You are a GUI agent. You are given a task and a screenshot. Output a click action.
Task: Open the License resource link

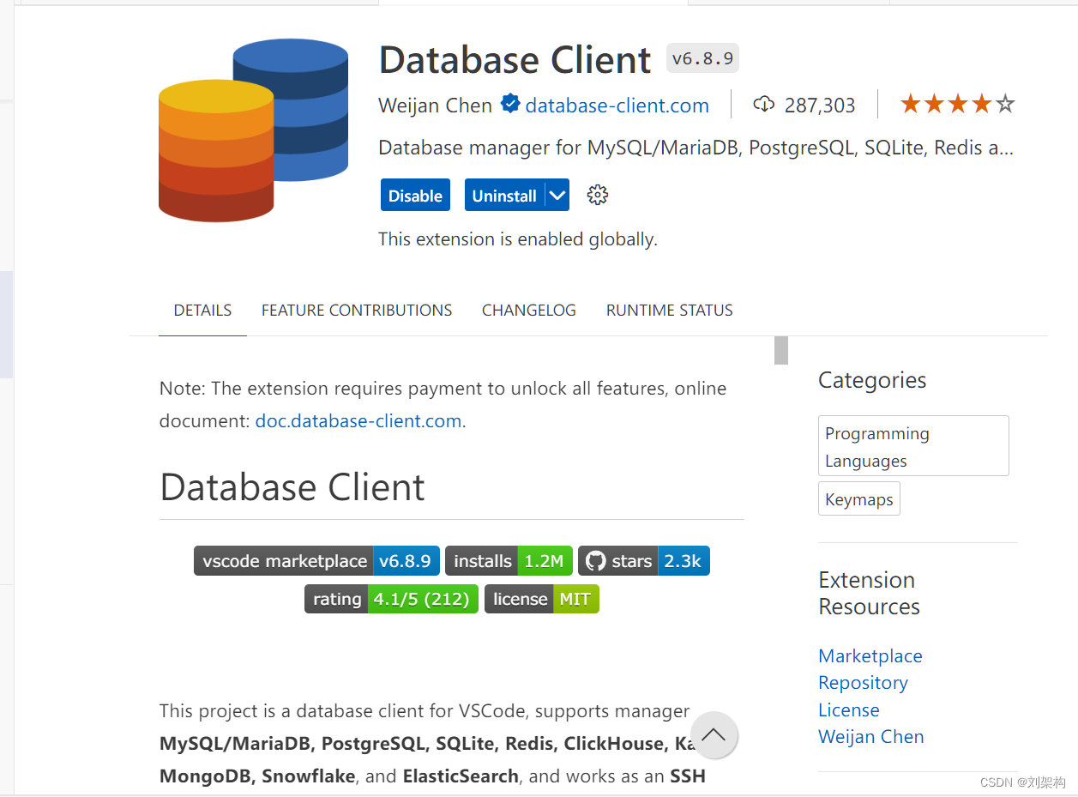[x=849, y=710]
